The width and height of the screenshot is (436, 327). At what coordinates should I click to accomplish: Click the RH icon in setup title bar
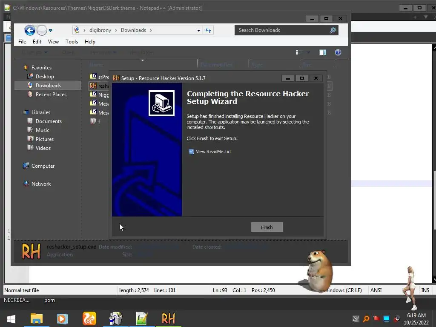pos(116,78)
